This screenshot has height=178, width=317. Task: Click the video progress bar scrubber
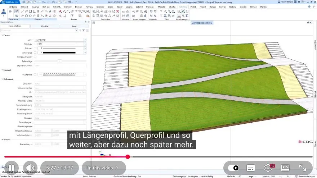point(128,157)
